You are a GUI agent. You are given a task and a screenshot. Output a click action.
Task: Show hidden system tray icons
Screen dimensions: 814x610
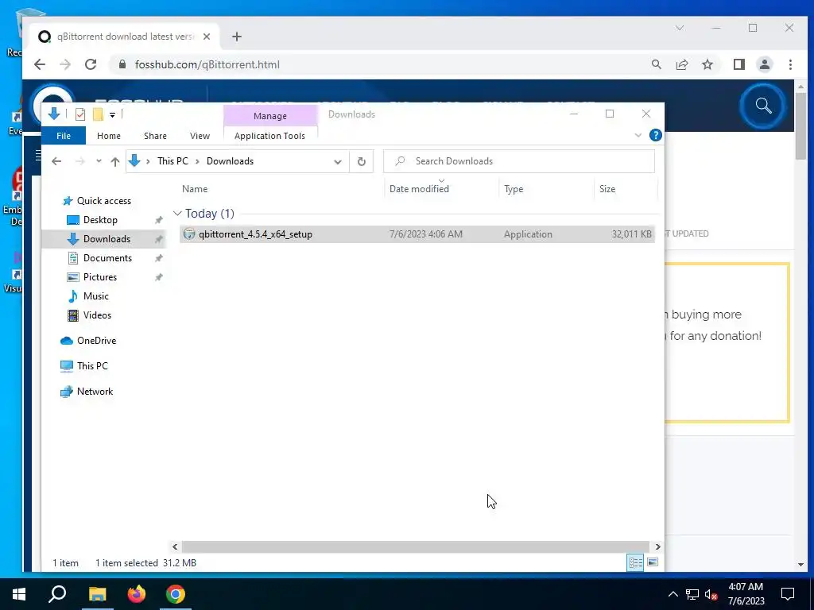click(x=673, y=594)
